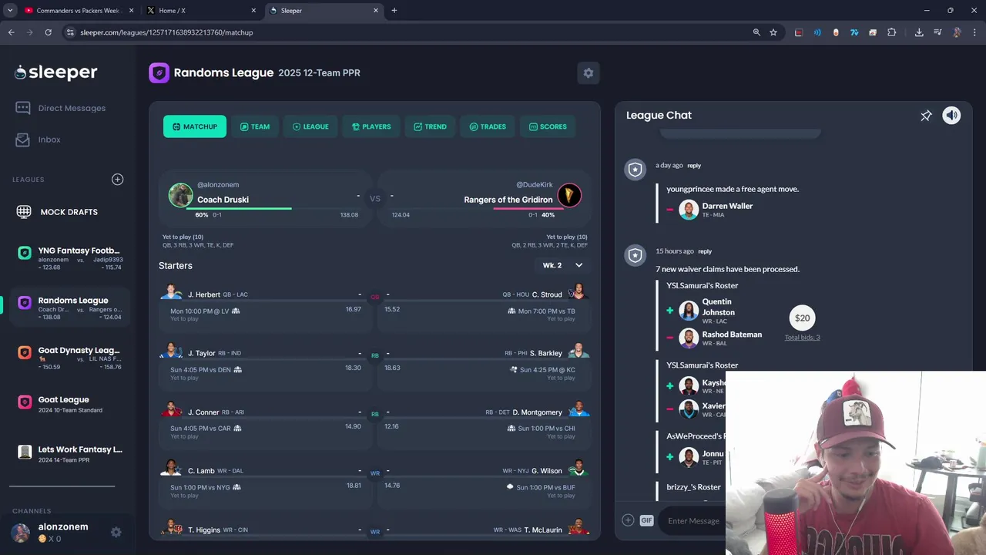Select Lets Work Fantasy League
986x555 pixels.
(70, 454)
